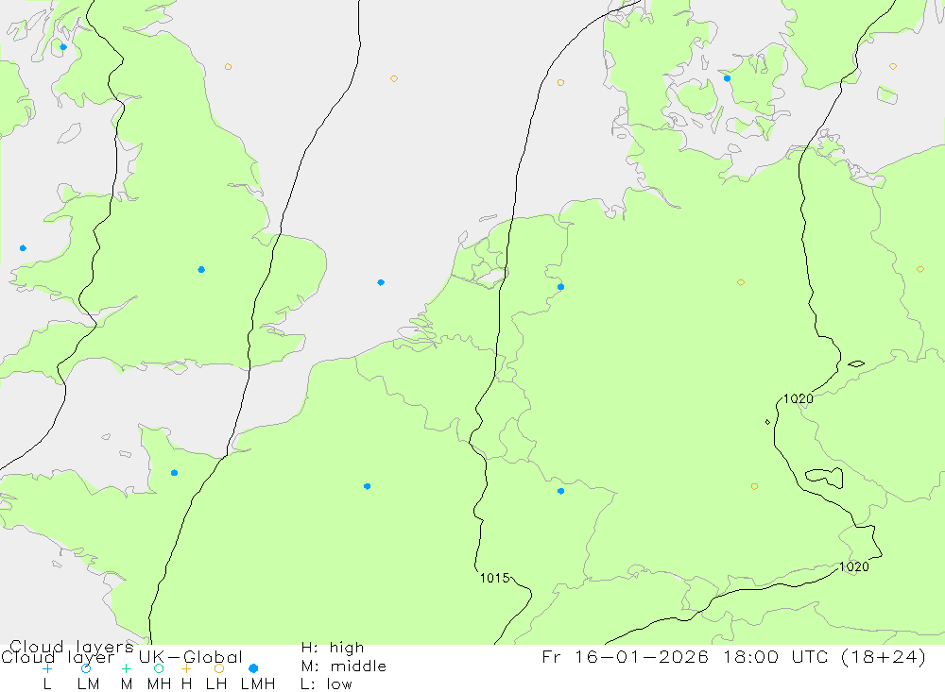
Task: Click the 'M: middle' legend text
Action: (x=344, y=667)
